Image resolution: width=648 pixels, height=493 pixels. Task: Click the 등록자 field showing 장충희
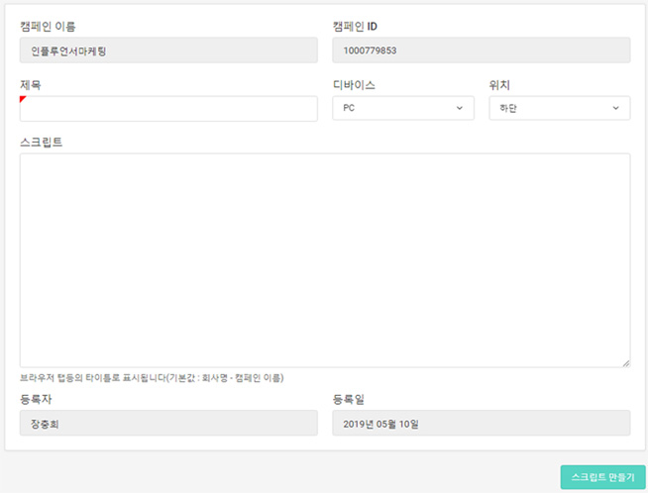click(168, 424)
